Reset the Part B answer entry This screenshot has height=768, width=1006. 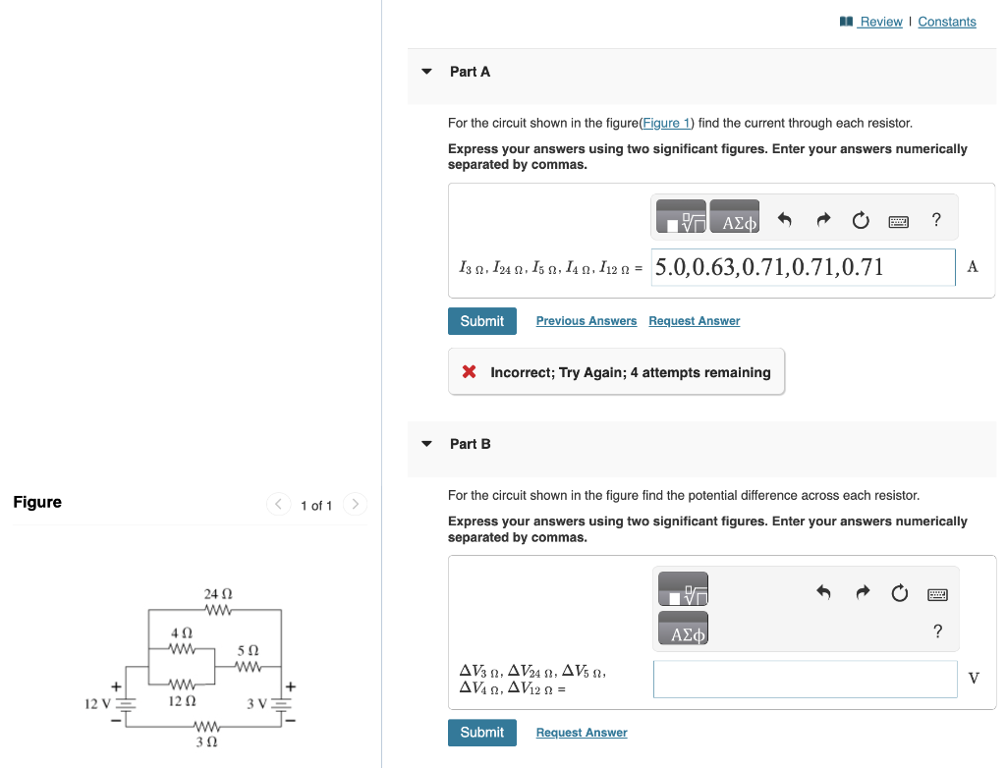[899, 593]
